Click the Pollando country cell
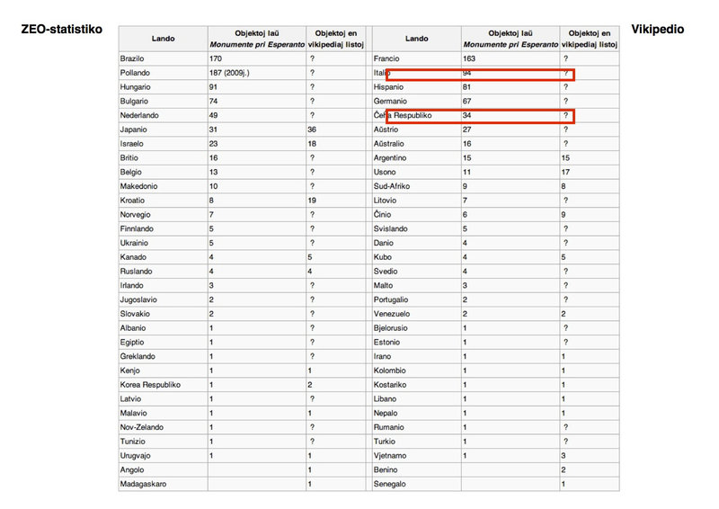 [164, 73]
